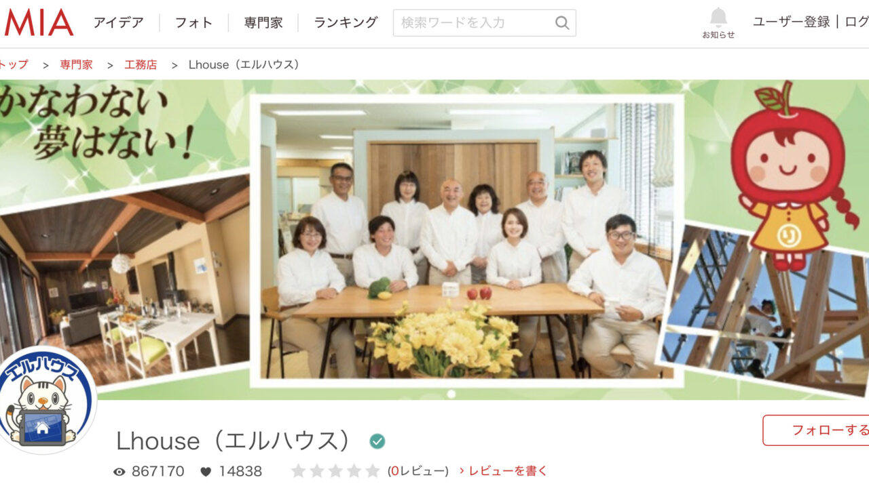Open the ランキング menu
Viewport: 869px width, 488px height.
pyautogui.click(x=346, y=22)
